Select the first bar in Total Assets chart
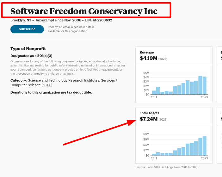Viewport: 222px width, 177px height. coord(154,154)
